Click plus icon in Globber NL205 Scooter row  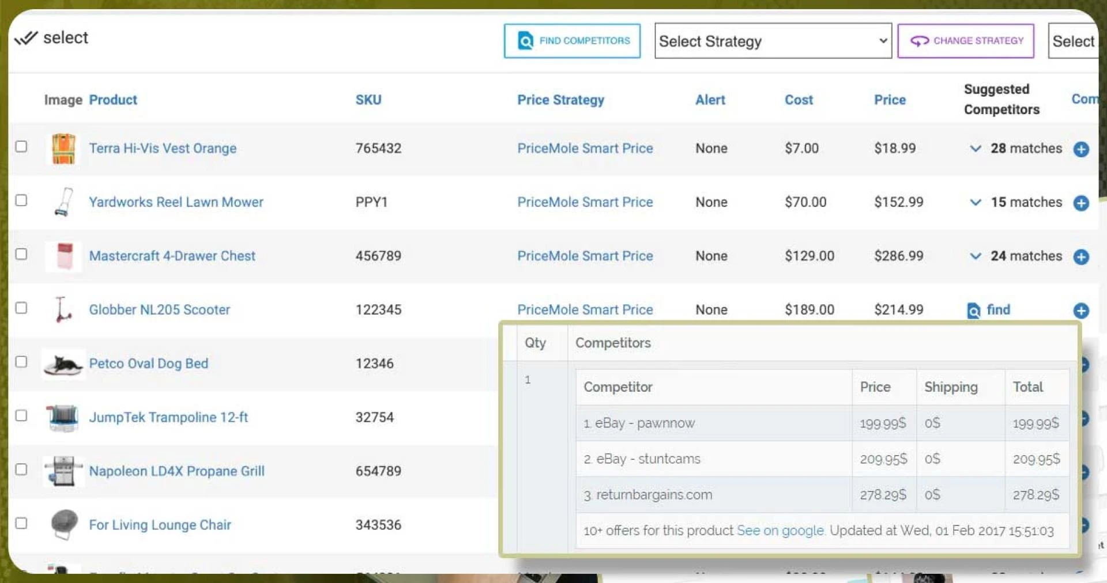pyautogui.click(x=1081, y=311)
